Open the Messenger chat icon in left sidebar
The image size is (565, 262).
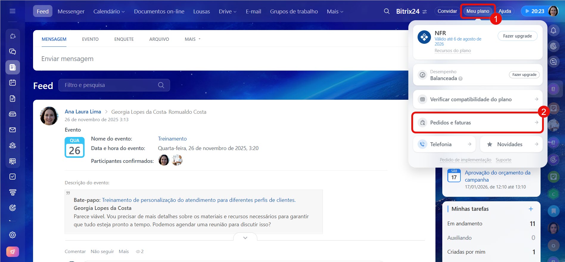tap(13, 52)
